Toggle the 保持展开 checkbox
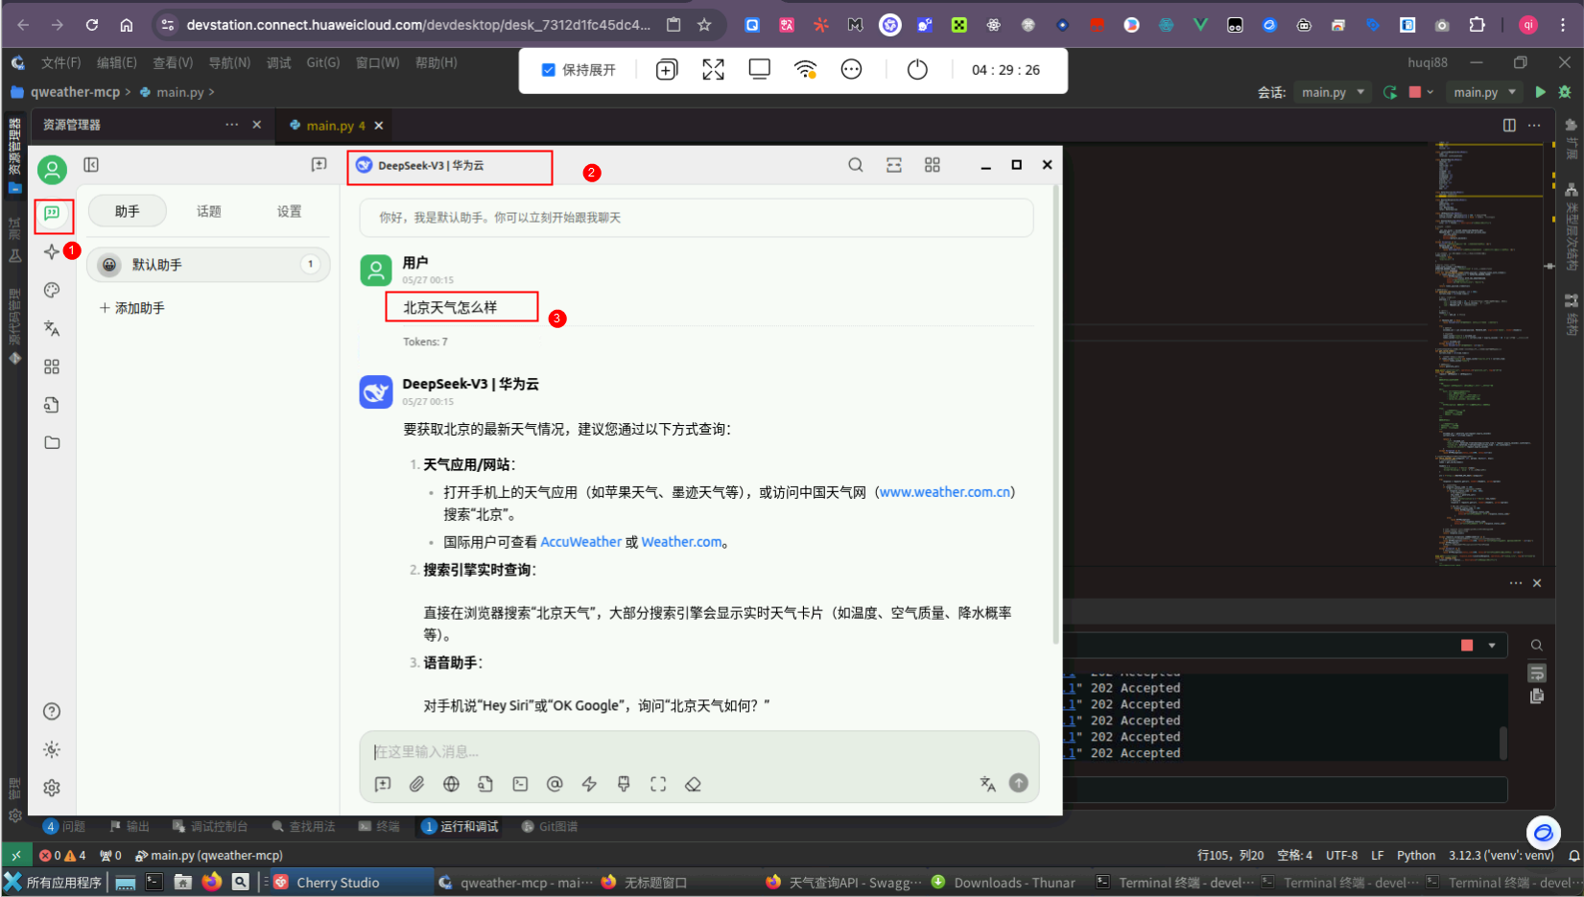This screenshot has height=897, width=1584. [x=549, y=70]
